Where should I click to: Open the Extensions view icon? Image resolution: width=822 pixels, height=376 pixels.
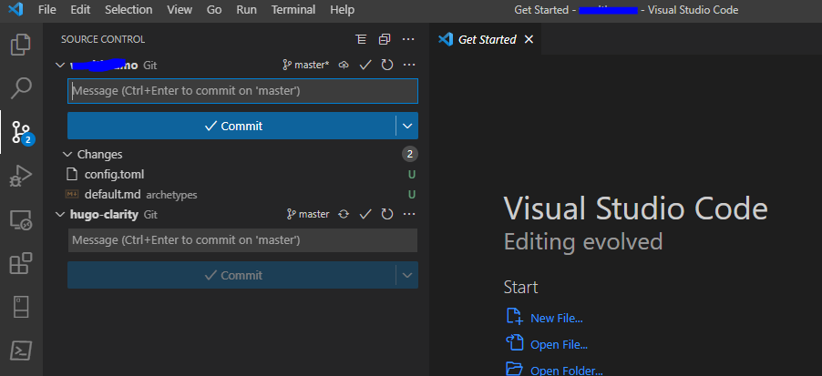tap(21, 263)
